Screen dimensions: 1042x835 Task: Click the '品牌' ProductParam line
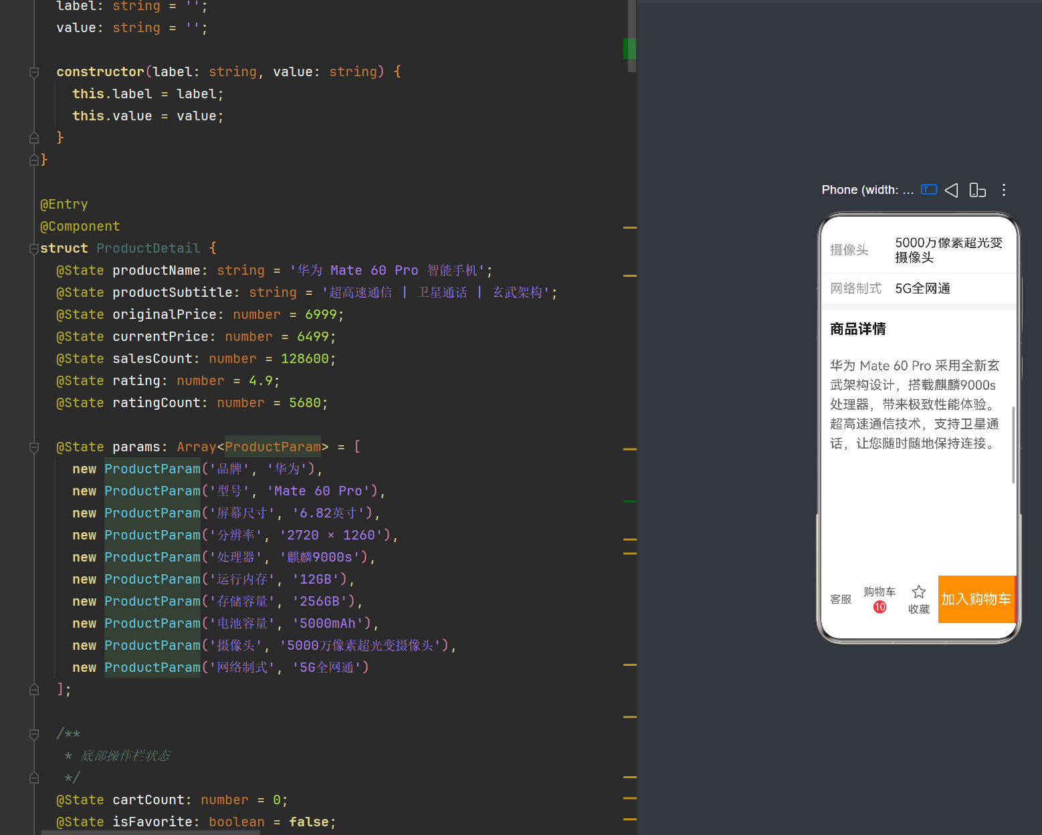click(x=198, y=469)
